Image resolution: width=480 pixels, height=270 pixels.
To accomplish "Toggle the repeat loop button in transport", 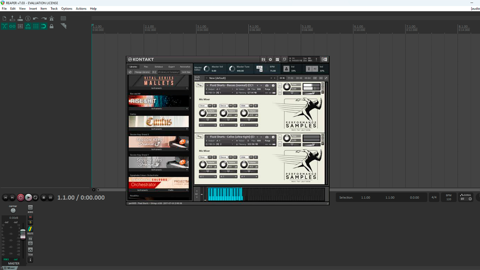I will coord(35,198).
